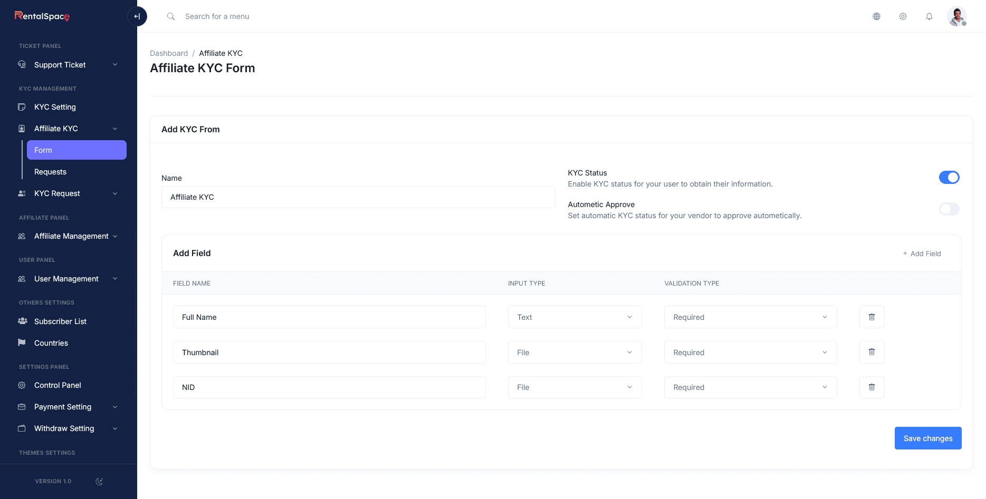Collapse the sidebar with the arrow button

(x=137, y=16)
